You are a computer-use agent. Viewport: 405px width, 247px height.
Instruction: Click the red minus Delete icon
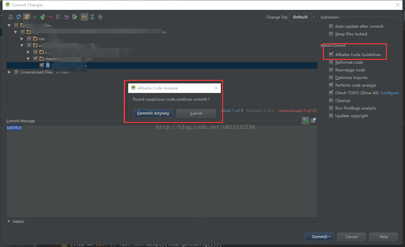tap(51, 17)
